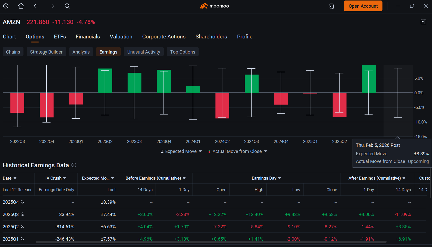
Task: Select the Unusual Activity sub-tab
Action: tap(144, 52)
